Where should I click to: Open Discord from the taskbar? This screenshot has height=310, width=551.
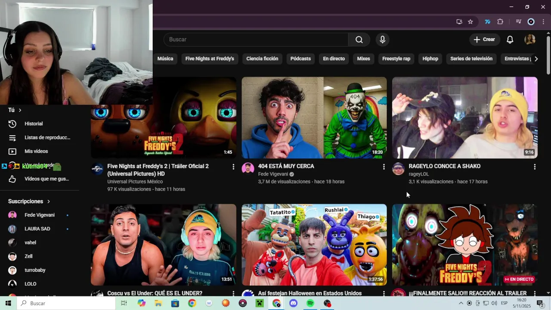[294, 304]
